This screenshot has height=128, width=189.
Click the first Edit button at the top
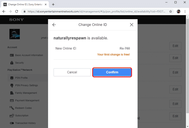tap(175, 46)
